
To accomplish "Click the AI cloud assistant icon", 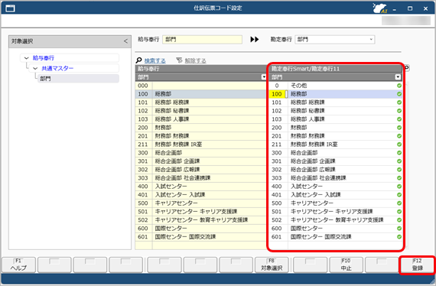I will [380, 8].
